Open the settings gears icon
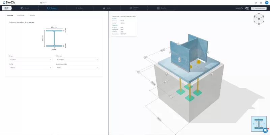 247,8
